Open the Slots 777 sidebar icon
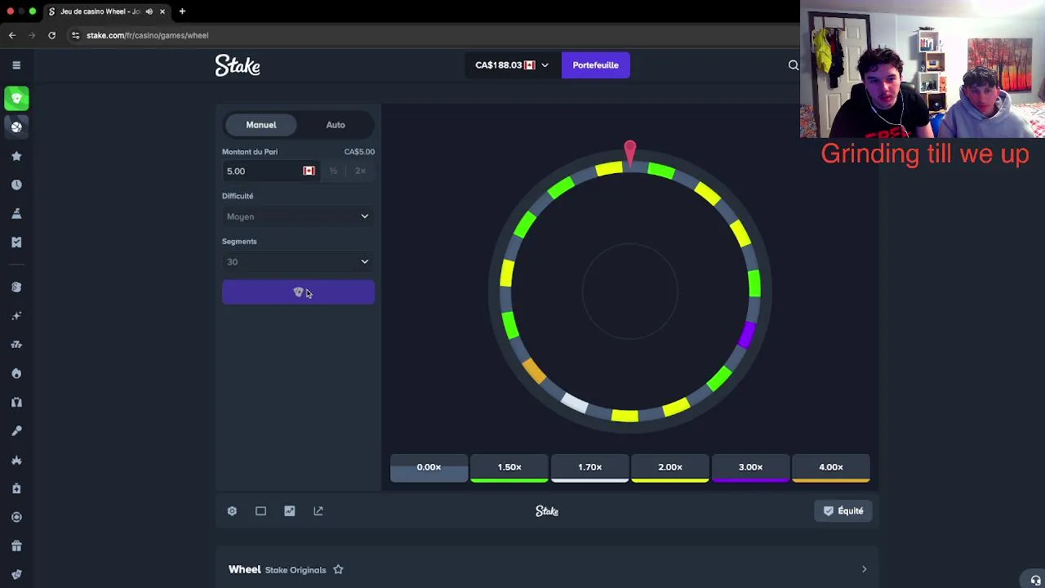The width and height of the screenshot is (1045, 588). (16, 345)
